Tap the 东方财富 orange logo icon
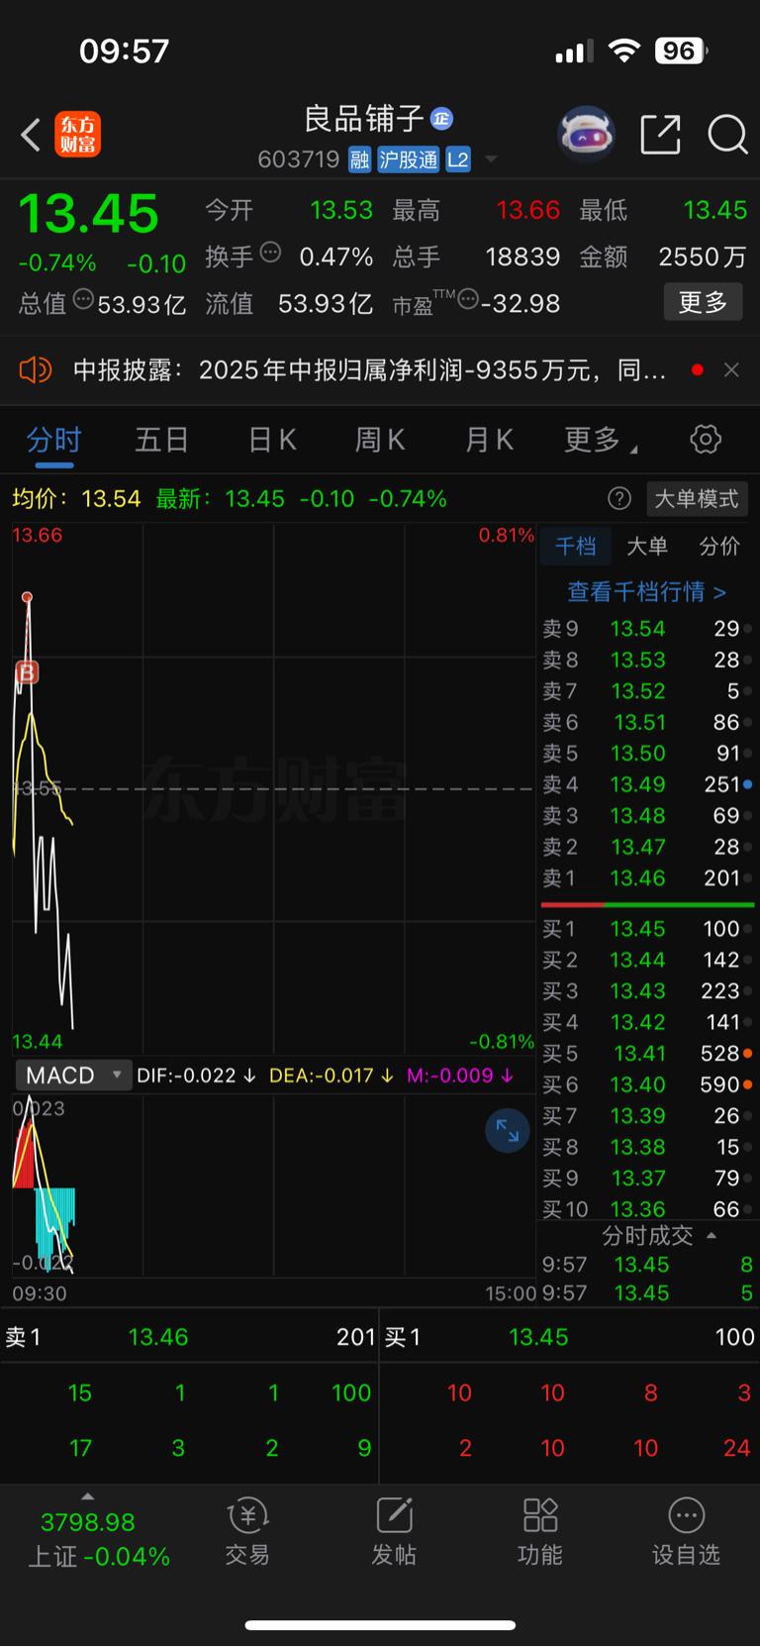The image size is (760, 1647). [x=77, y=135]
